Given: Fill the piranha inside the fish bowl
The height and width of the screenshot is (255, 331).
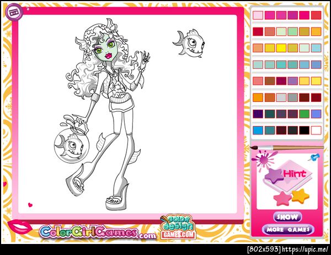Looking at the screenshot, I should [70, 147].
